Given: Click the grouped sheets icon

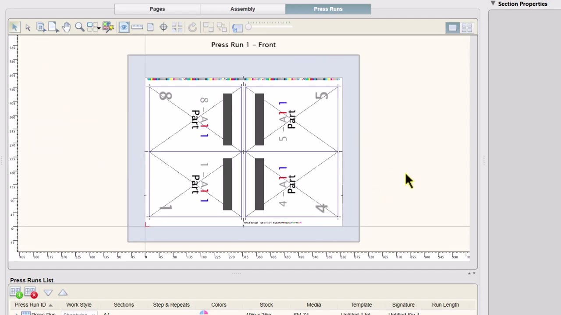Looking at the screenshot, I should [208, 27].
